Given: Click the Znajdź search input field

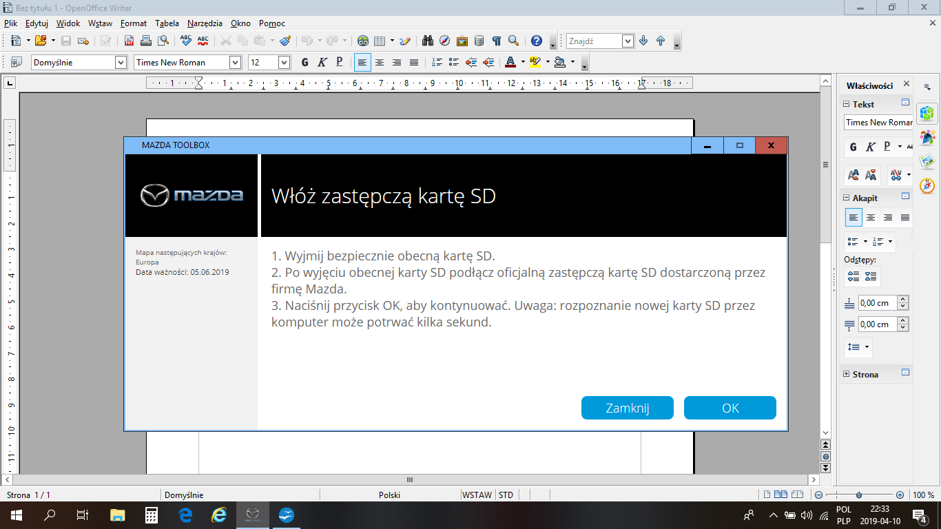Looking at the screenshot, I should (x=594, y=41).
